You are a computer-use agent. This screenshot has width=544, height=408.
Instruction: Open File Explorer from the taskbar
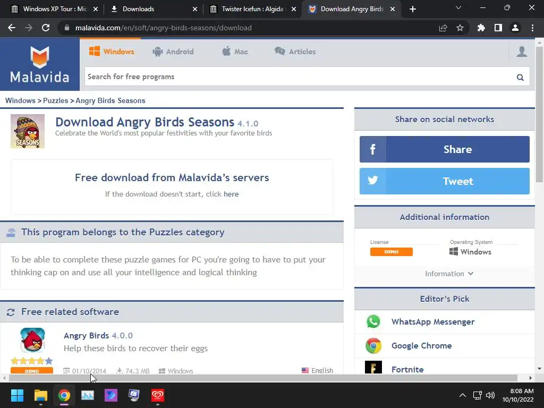(x=40, y=395)
